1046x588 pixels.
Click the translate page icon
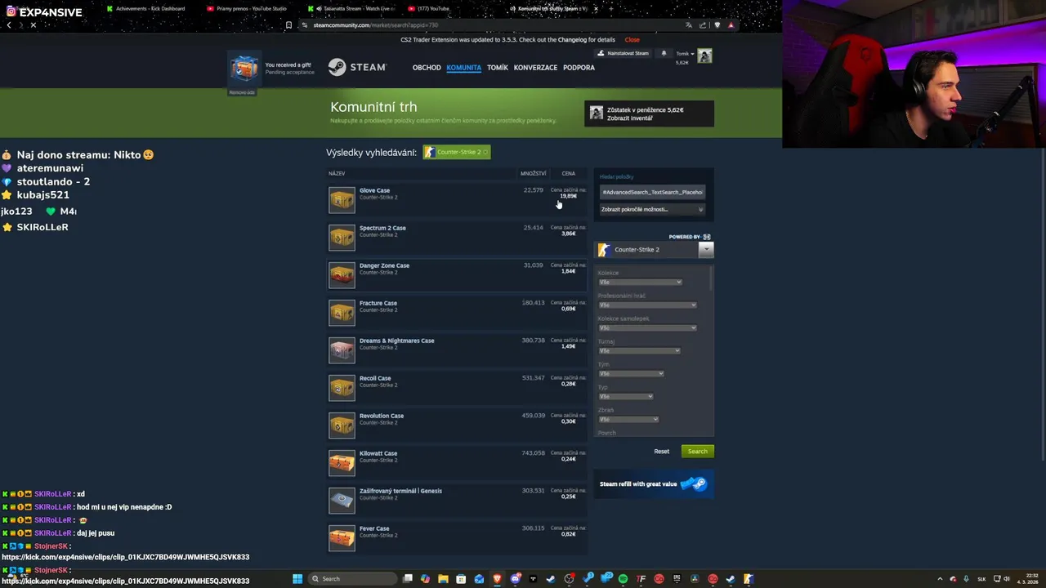[689, 24]
